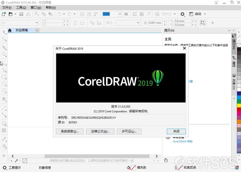Expand the Open dropdown arrow
241x172 pixels.
[x=15, y=14]
